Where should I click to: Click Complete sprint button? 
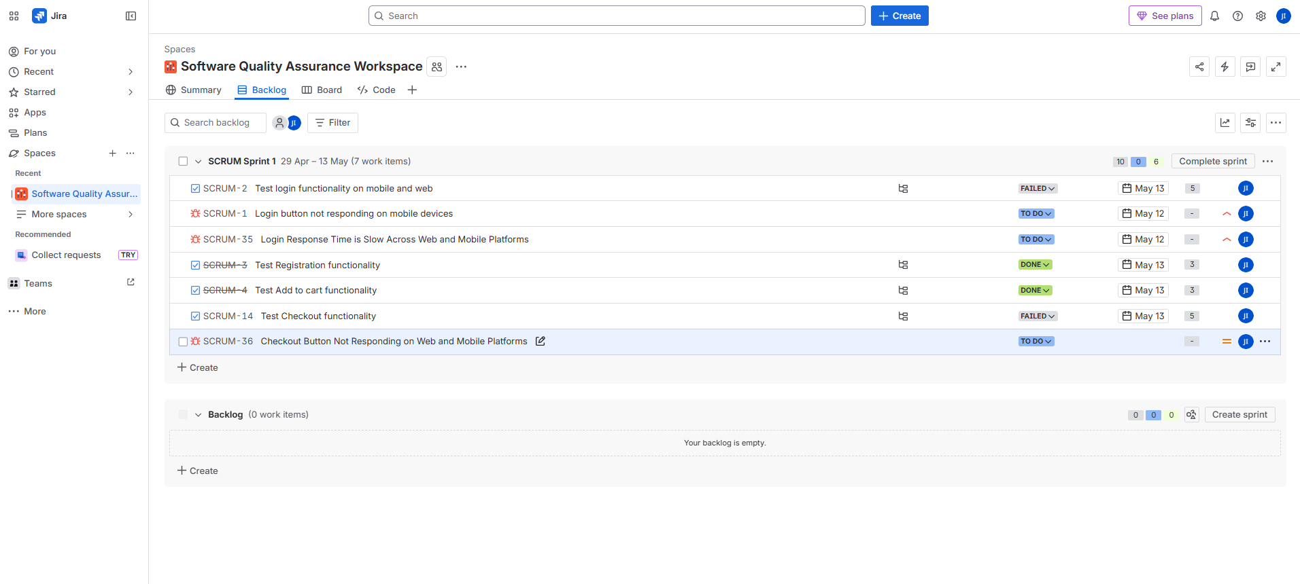pos(1213,162)
